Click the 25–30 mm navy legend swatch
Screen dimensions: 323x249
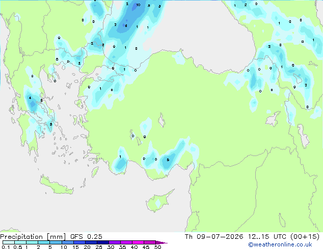[x=102, y=242]
